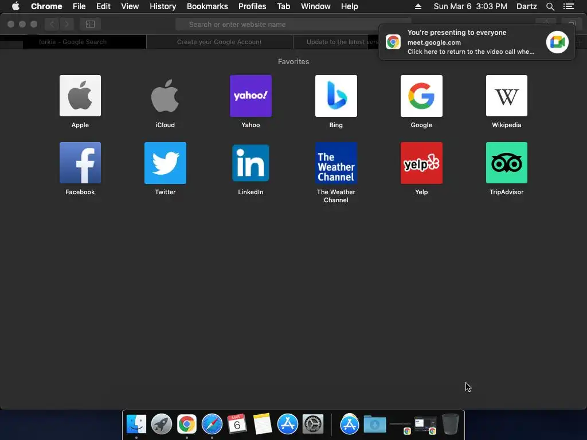Open the Yelp favorite tile
This screenshot has width=587, height=440.
[x=421, y=163]
